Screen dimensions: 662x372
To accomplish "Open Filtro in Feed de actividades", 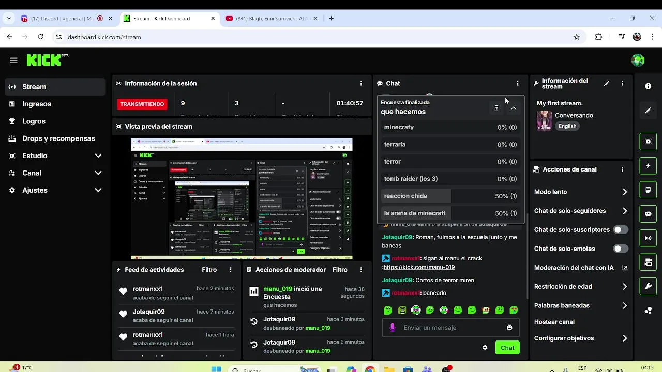I will click(209, 270).
